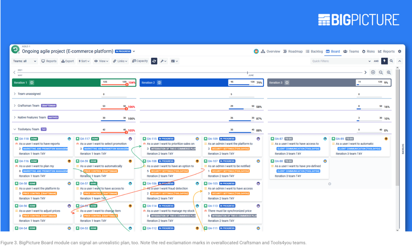
Task: Switch to the Roadmap tab
Action: 293,51
